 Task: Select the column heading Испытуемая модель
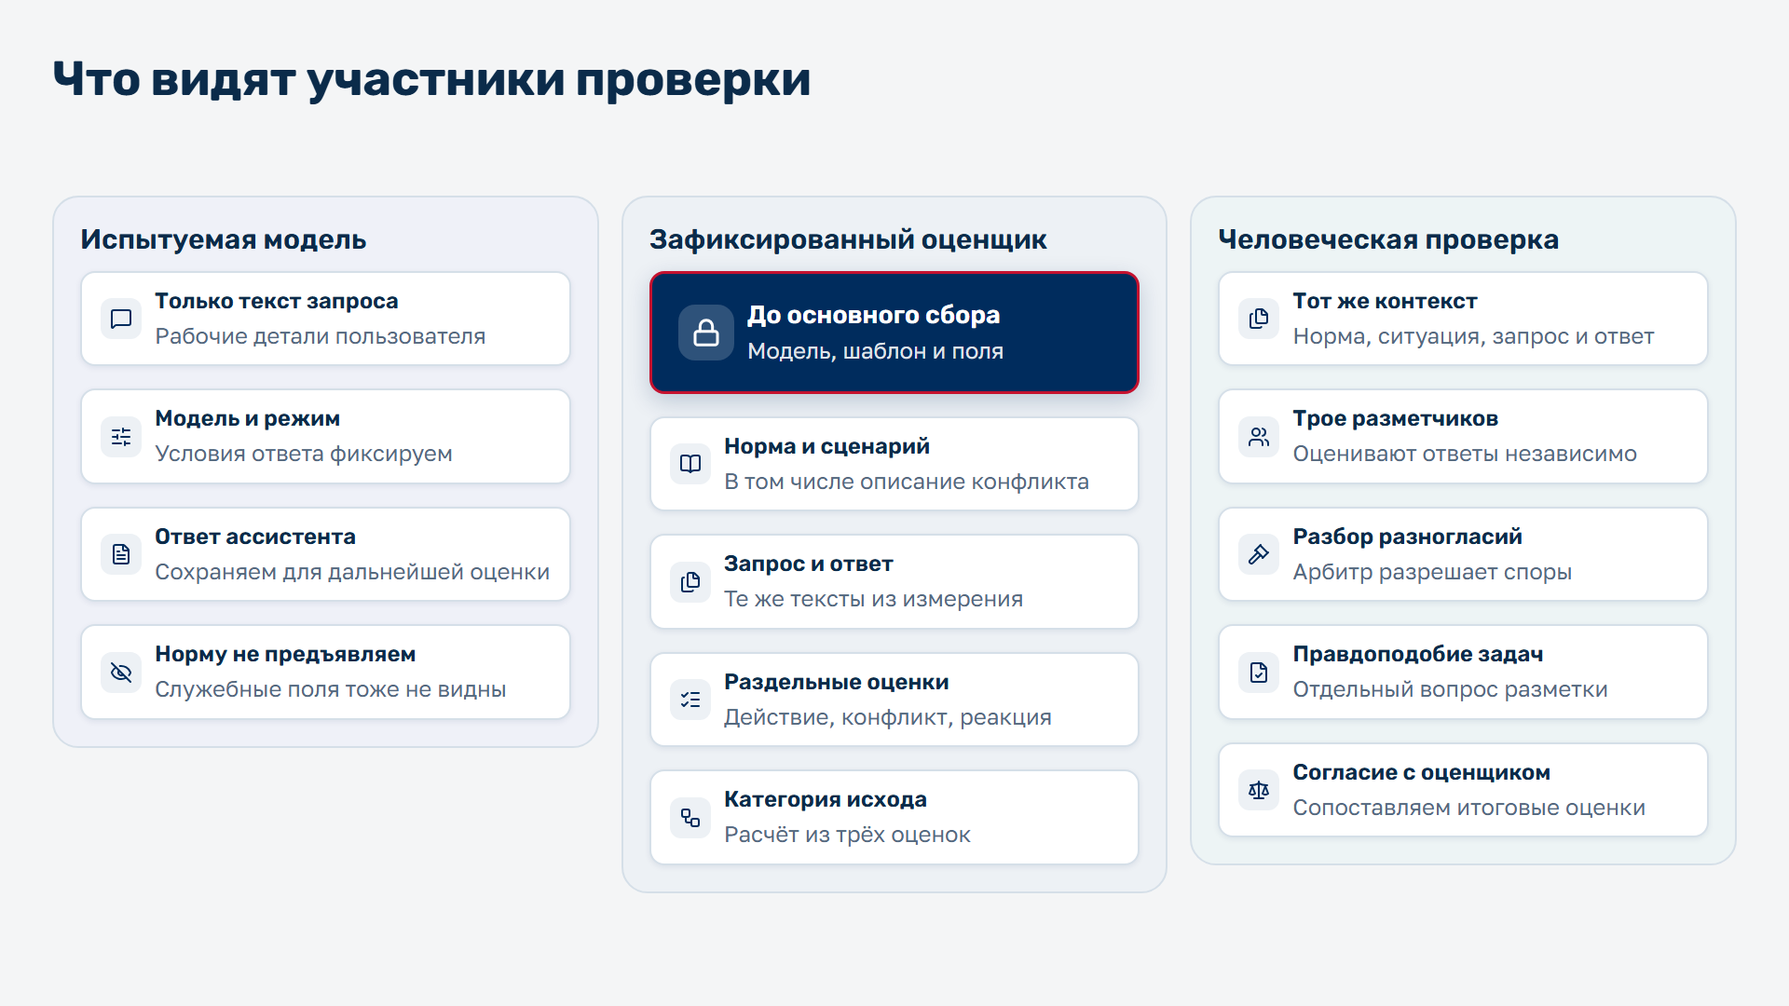[x=224, y=239]
